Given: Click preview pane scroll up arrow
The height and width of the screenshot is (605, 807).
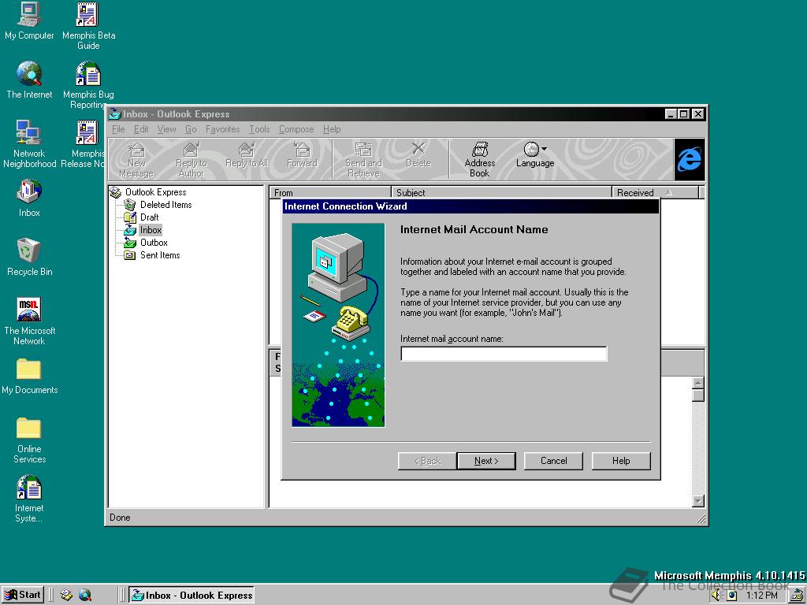Looking at the screenshot, I should (x=698, y=383).
